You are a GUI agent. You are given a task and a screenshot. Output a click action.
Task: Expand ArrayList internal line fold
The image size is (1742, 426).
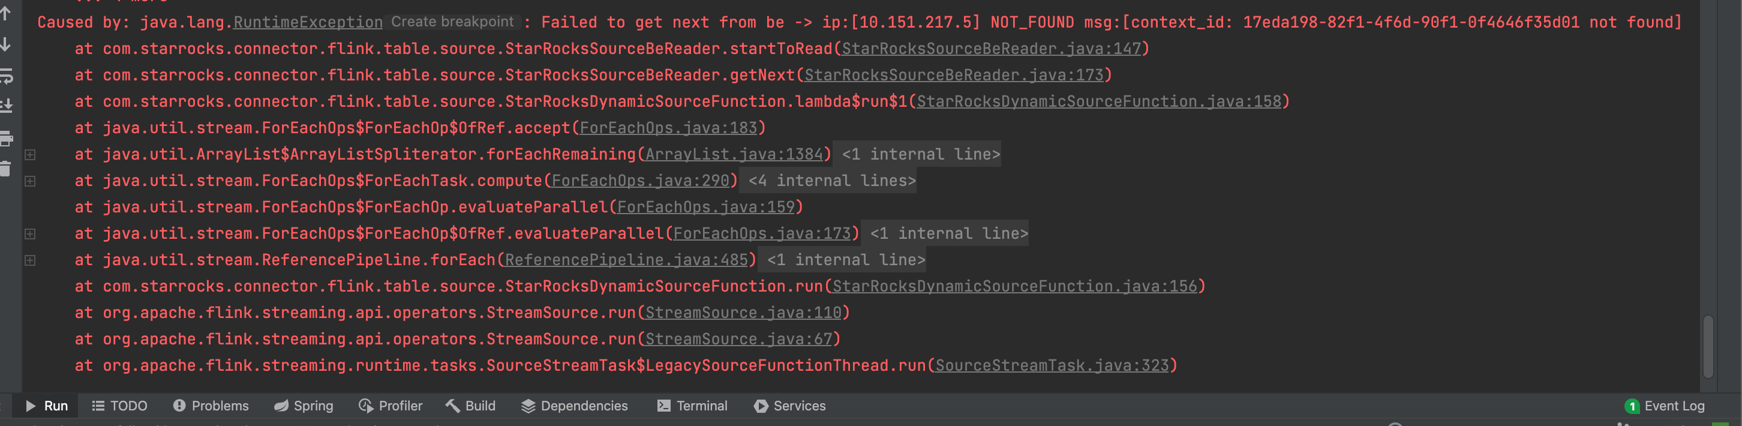point(30,154)
